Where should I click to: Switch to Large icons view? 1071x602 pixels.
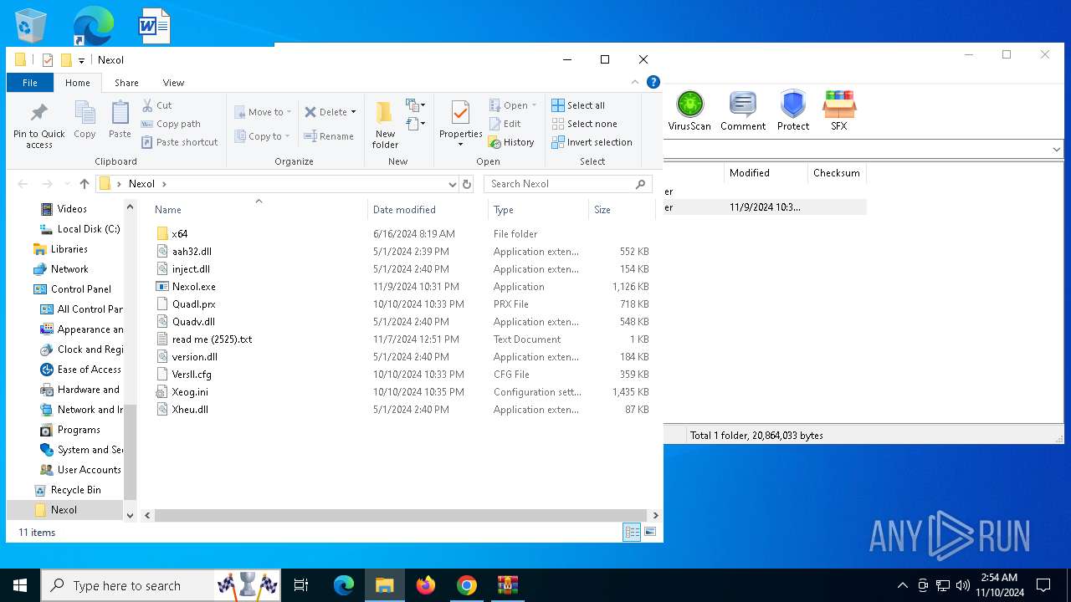click(x=650, y=532)
